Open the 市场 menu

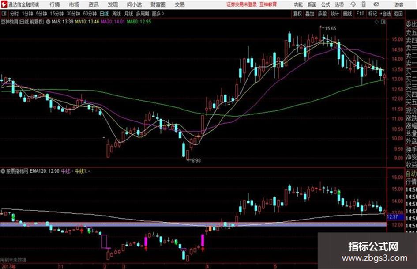74,4
